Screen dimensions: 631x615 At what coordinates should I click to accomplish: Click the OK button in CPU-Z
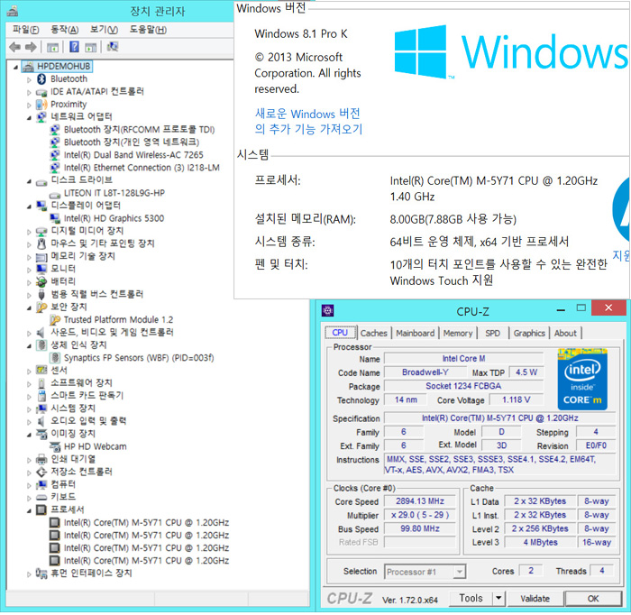[x=593, y=599]
